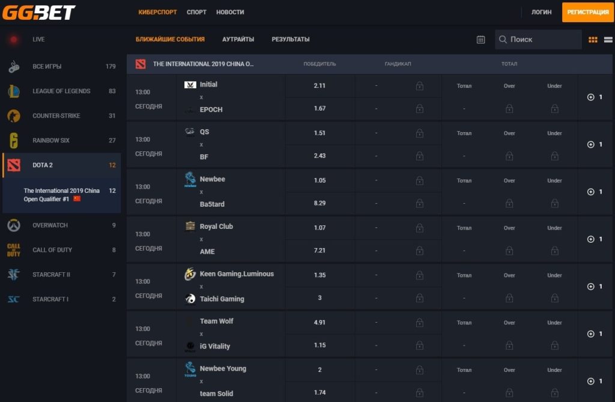Click the search magnifier icon
The width and height of the screenshot is (615, 402).
[503, 39]
